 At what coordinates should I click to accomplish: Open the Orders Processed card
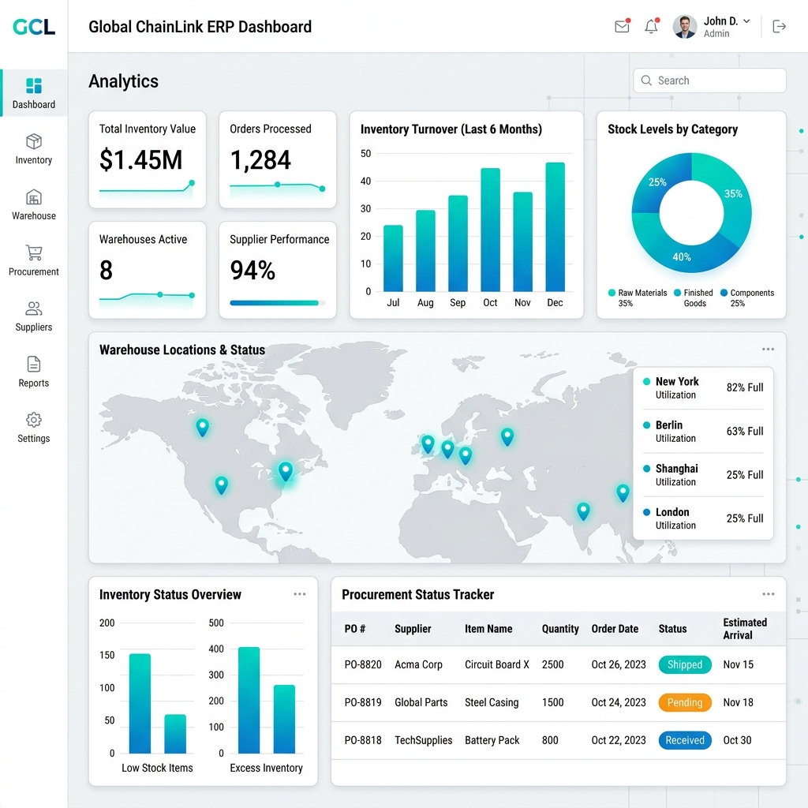[278, 159]
